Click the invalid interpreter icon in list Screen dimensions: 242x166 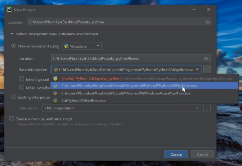[55, 79]
